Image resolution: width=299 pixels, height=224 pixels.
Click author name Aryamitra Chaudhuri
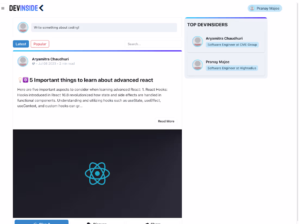[50, 59]
